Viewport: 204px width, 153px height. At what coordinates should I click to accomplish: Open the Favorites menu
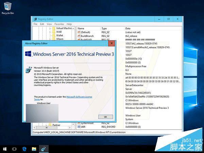click(x=59, y=24)
